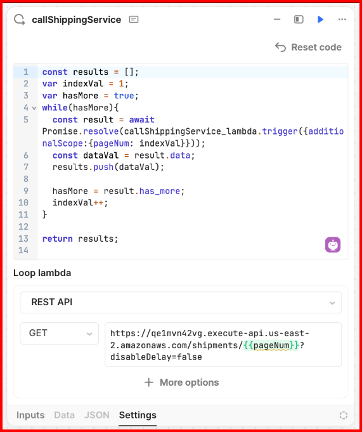This screenshot has height=432, width=362.
Task: Open the block description note icon
Action: point(134,20)
